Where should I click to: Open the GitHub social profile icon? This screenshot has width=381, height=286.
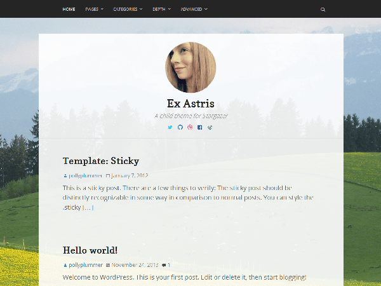tap(180, 127)
